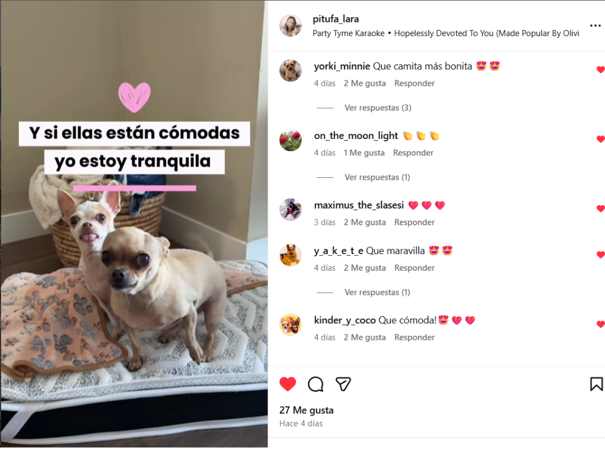Open maximus_the_slasesi's avatar

291,210
